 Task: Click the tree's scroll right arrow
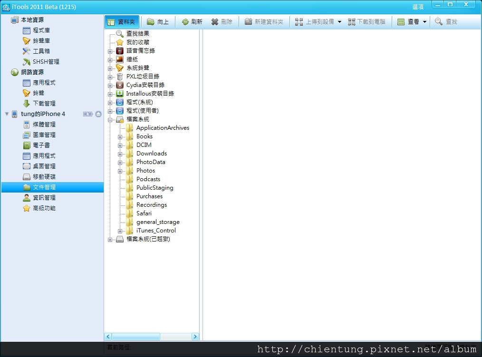tap(195, 337)
